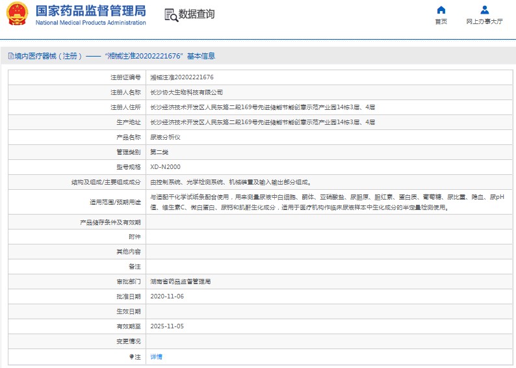Select registration number 湘械注准20202221676 value
The width and height of the screenshot is (516, 368).
[182, 77]
